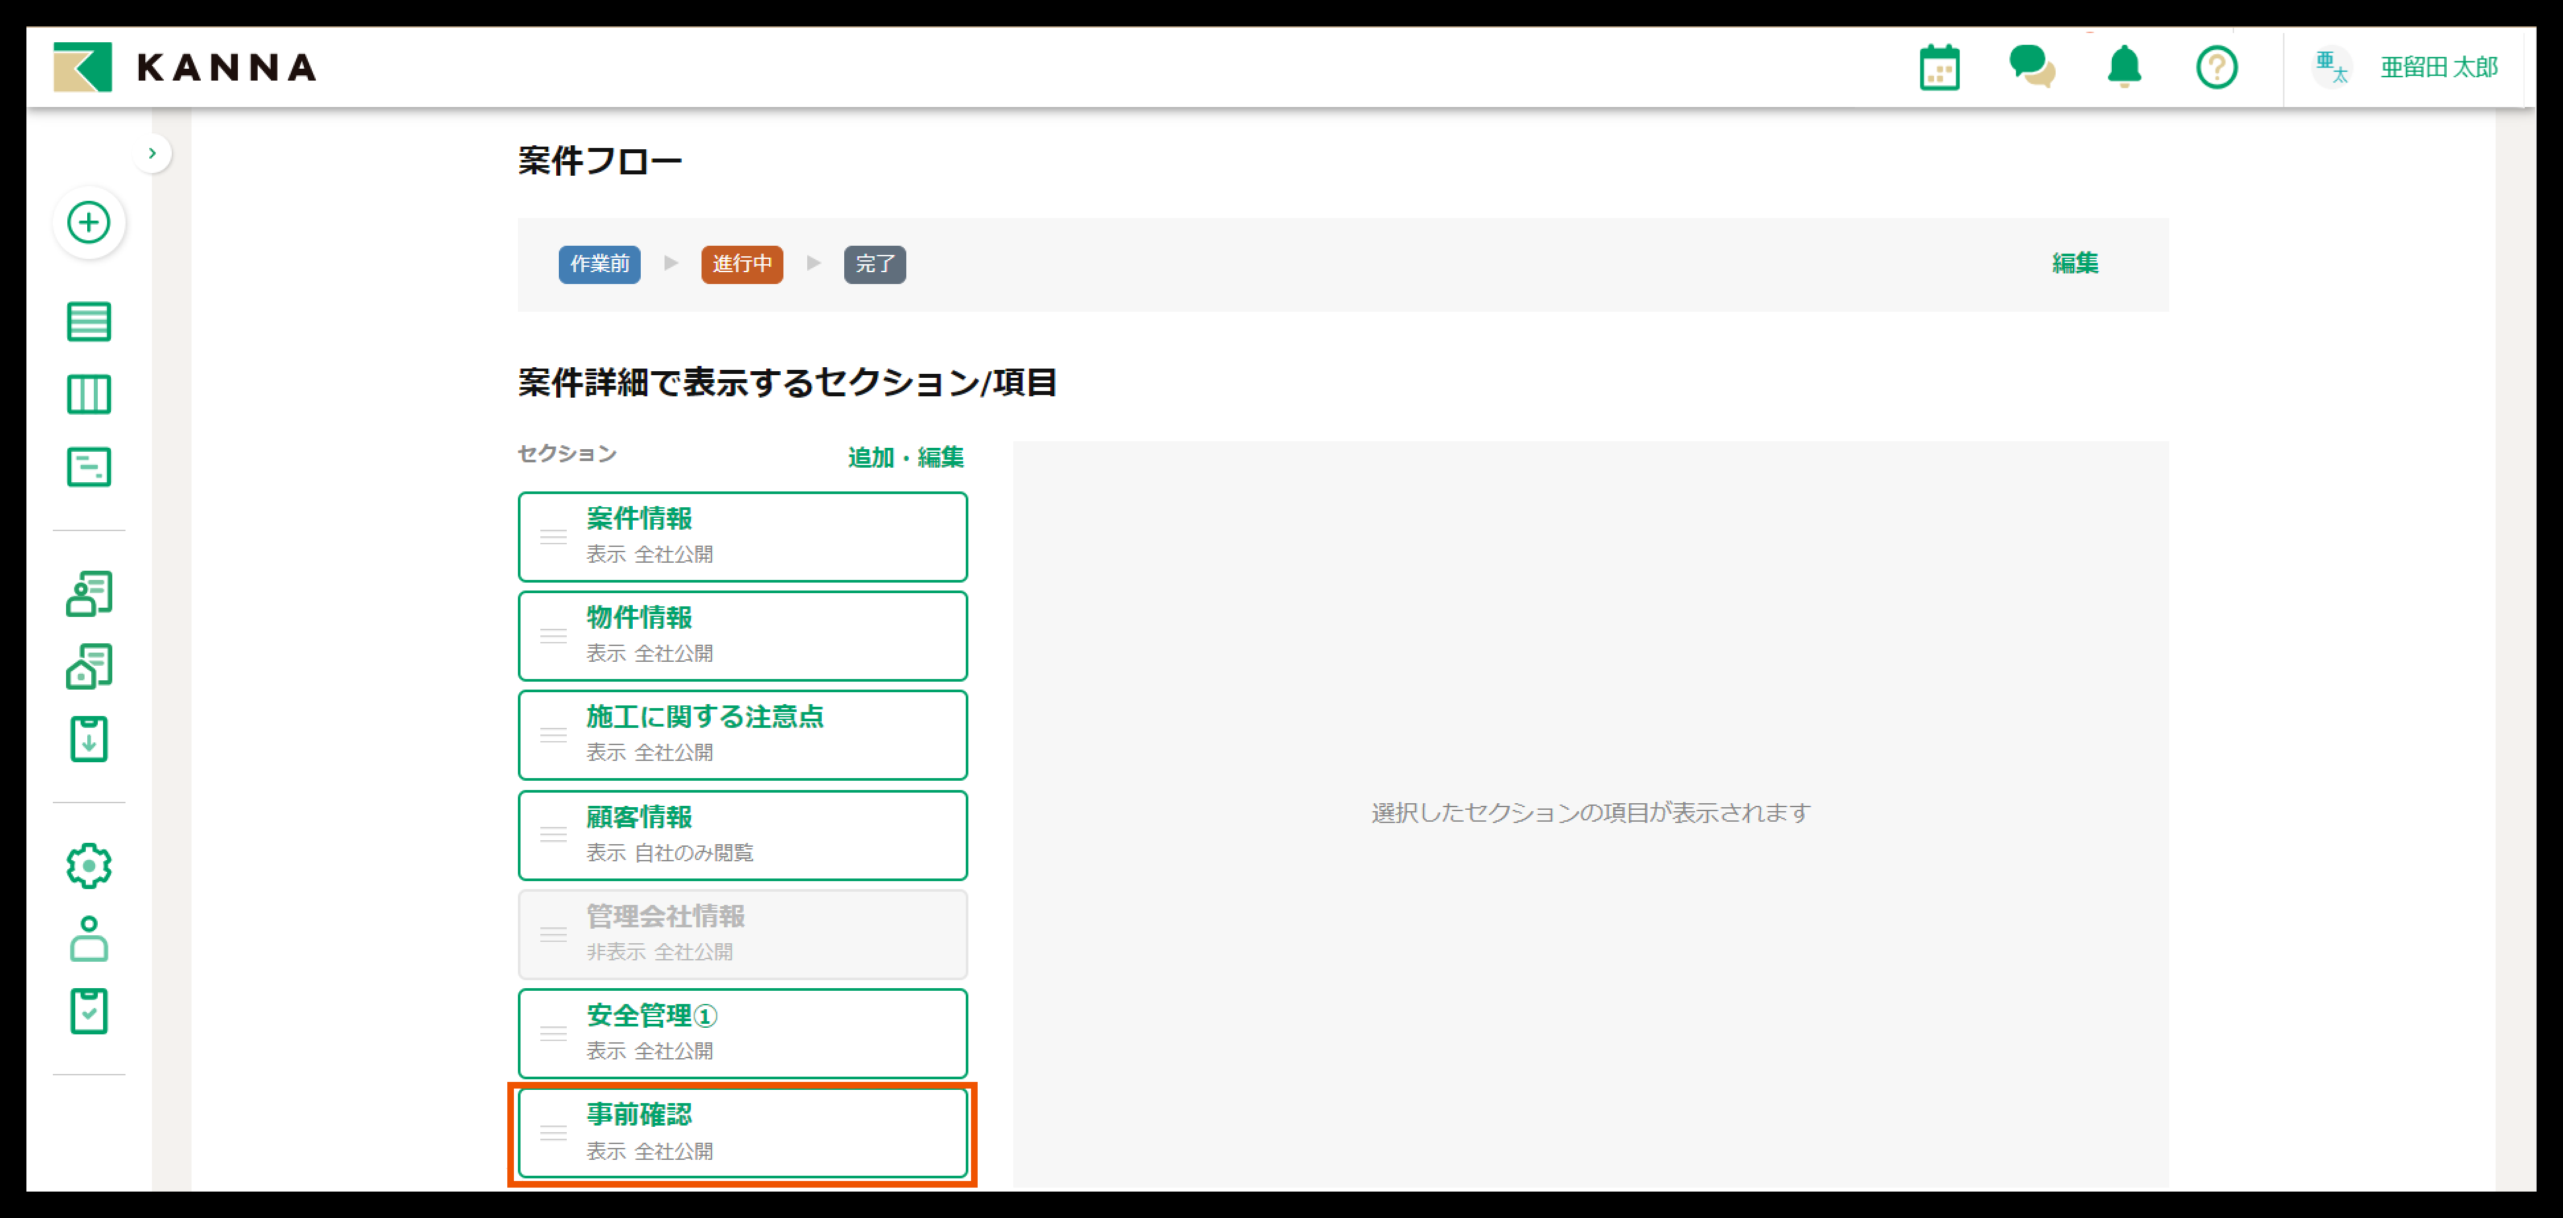Screen dimensions: 2563x1218
Task: Click 追加・編集 link for sections
Action: pyautogui.click(x=906, y=458)
